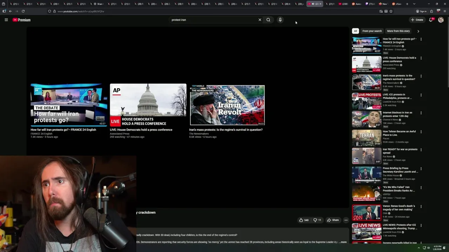Open options for 'How Tehran Became an Awful Place' video
The image size is (449, 252).
coord(421,132)
